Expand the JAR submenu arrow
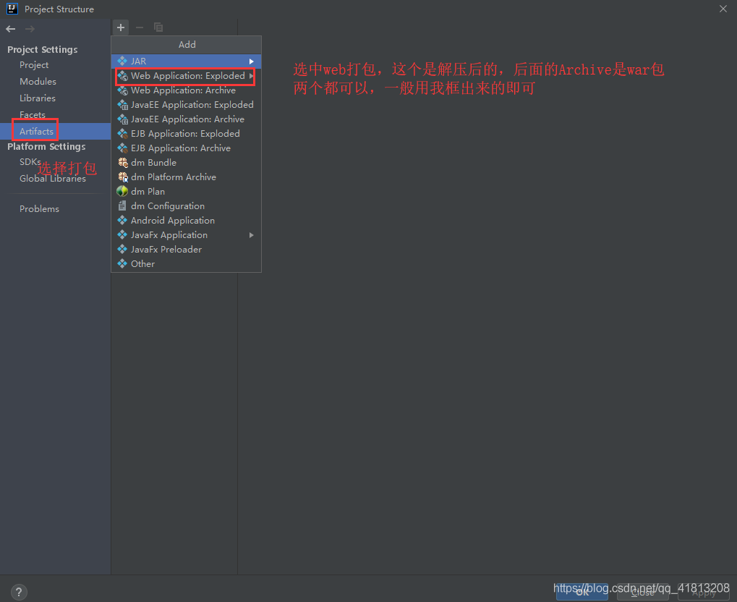The width and height of the screenshot is (737, 602). pyautogui.click(x=252, y=62)
